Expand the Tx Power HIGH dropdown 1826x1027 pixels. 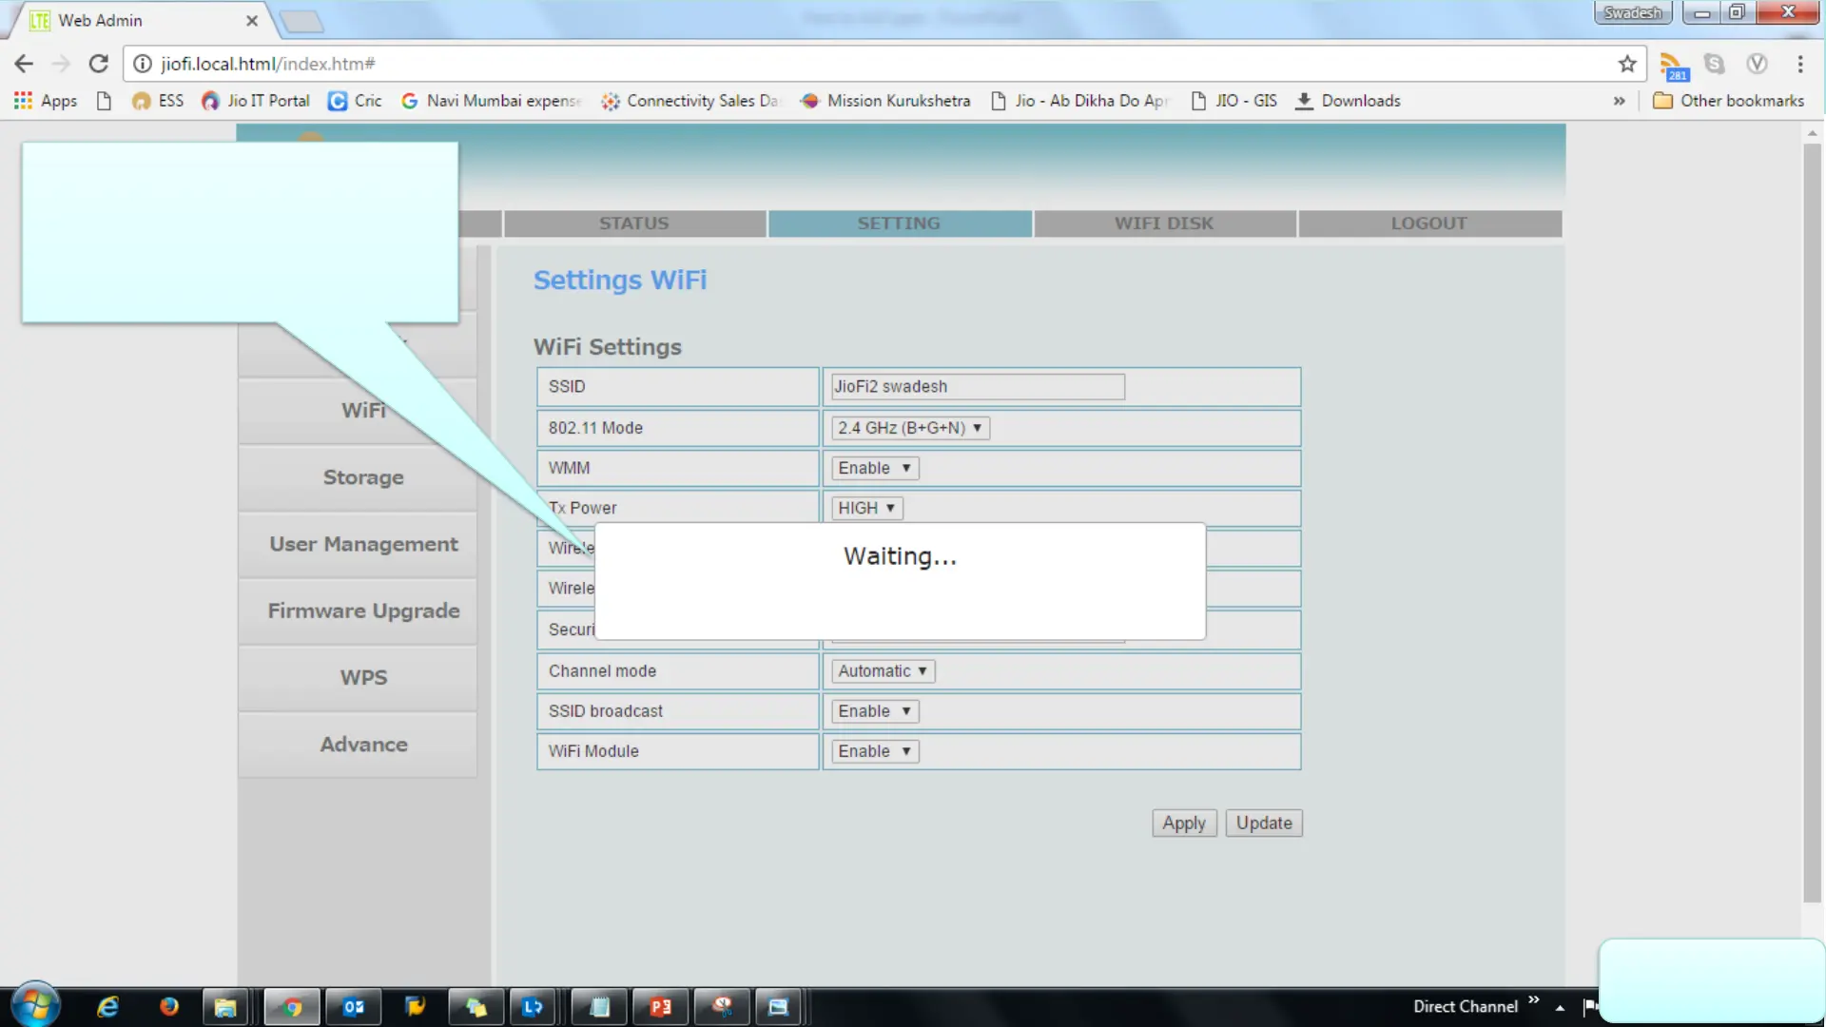(x=866, y=508)
